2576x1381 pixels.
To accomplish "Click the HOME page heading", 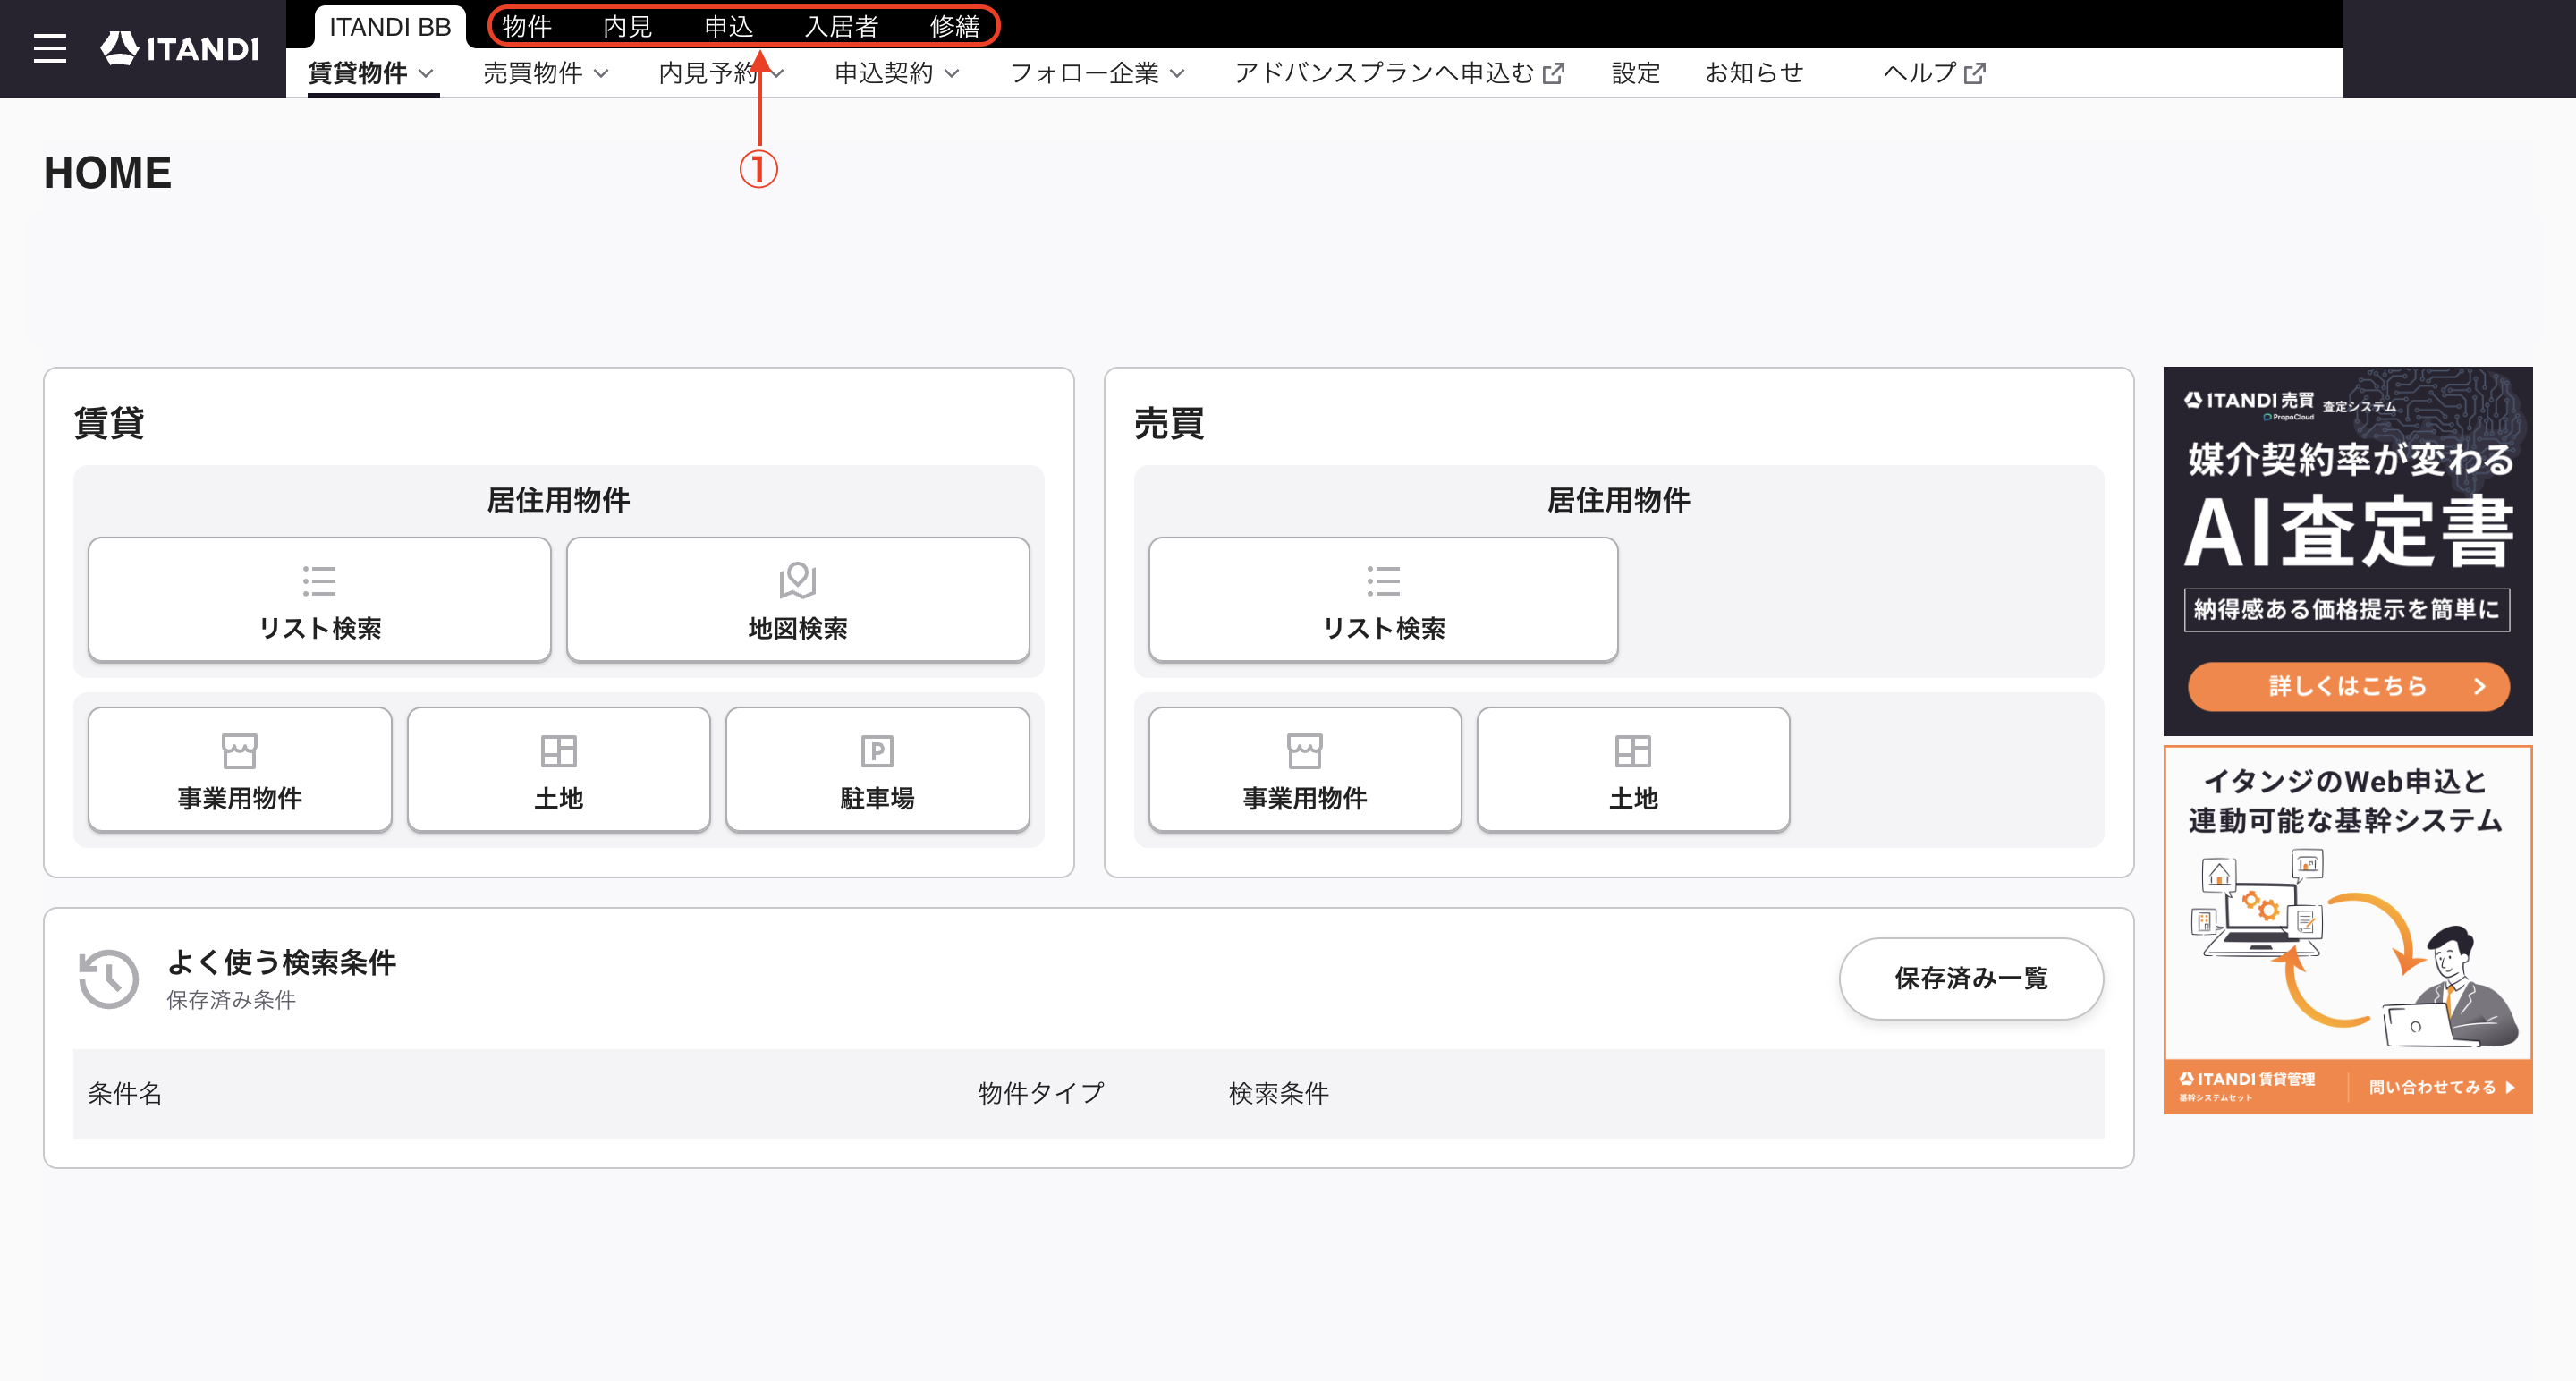I will coord(108,173).
